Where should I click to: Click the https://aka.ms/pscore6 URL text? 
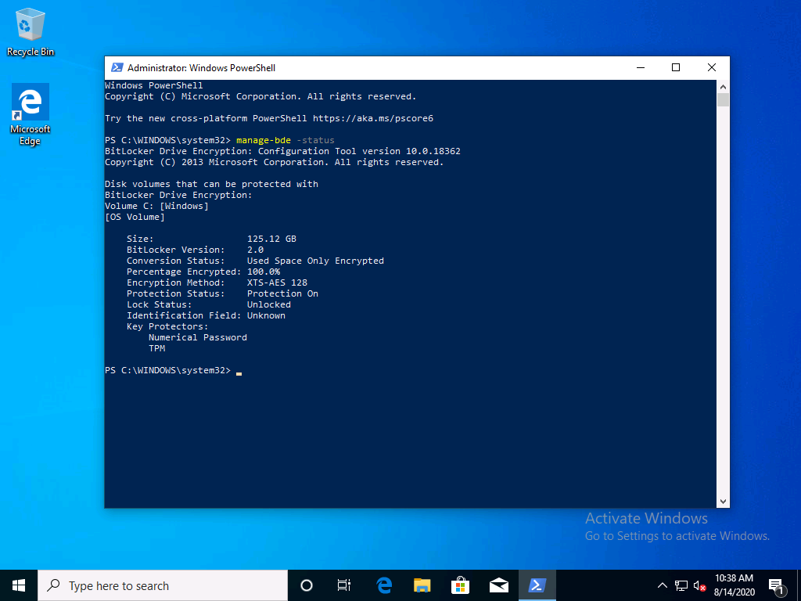[x=373, y=118]
